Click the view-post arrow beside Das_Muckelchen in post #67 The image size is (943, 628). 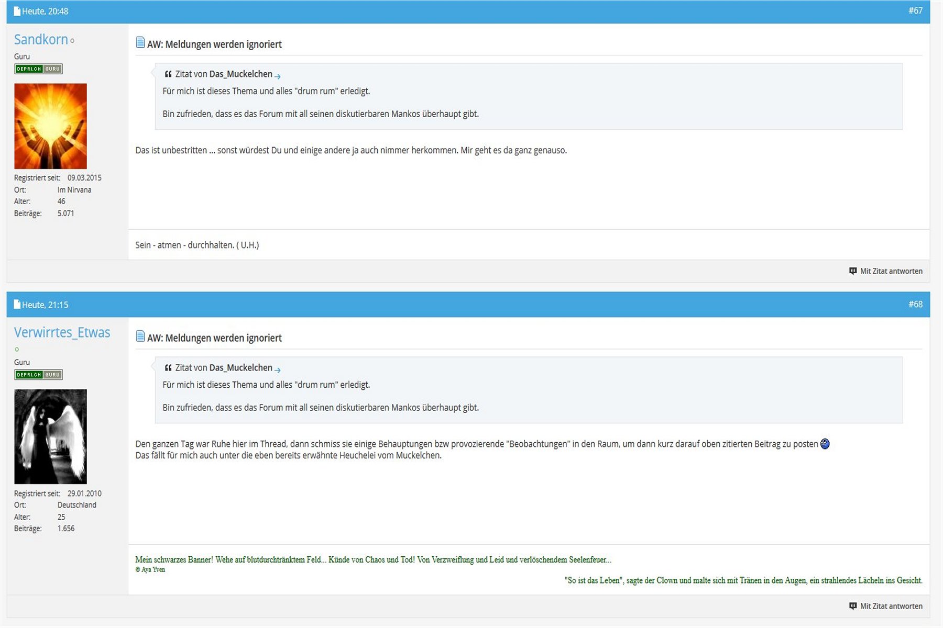278,76
